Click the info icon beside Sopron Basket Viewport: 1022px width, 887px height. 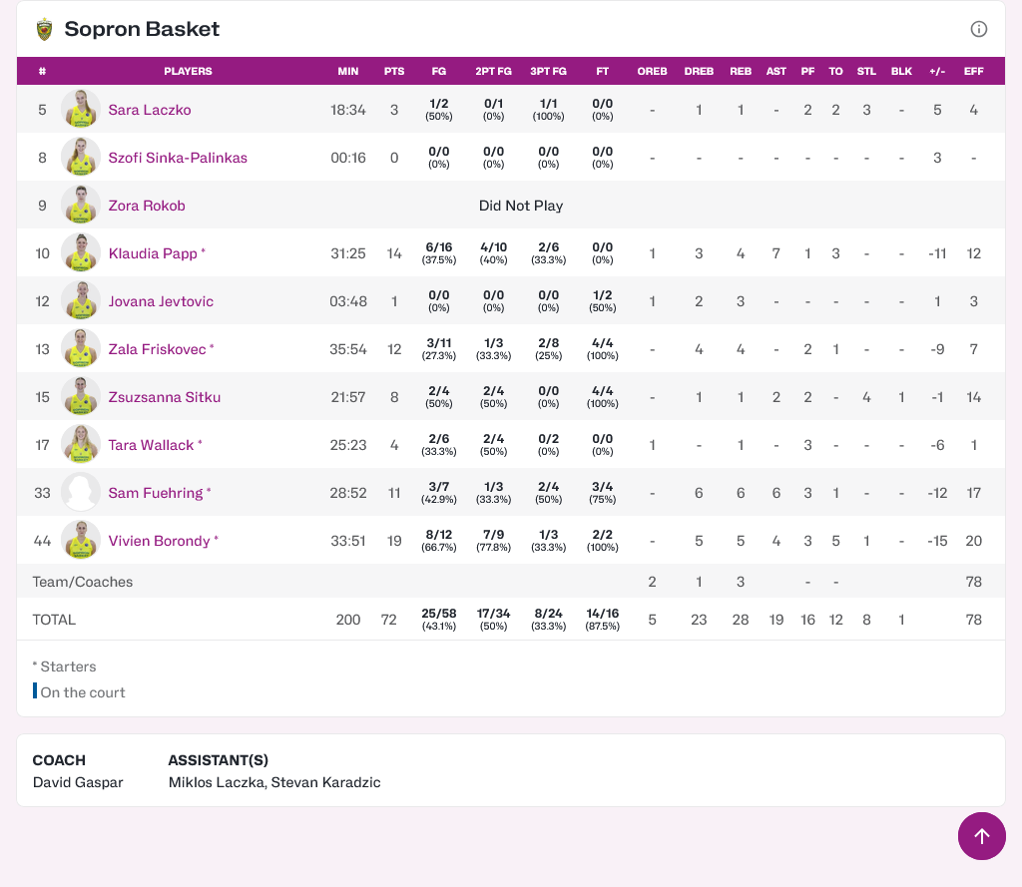tap(979, 29)
